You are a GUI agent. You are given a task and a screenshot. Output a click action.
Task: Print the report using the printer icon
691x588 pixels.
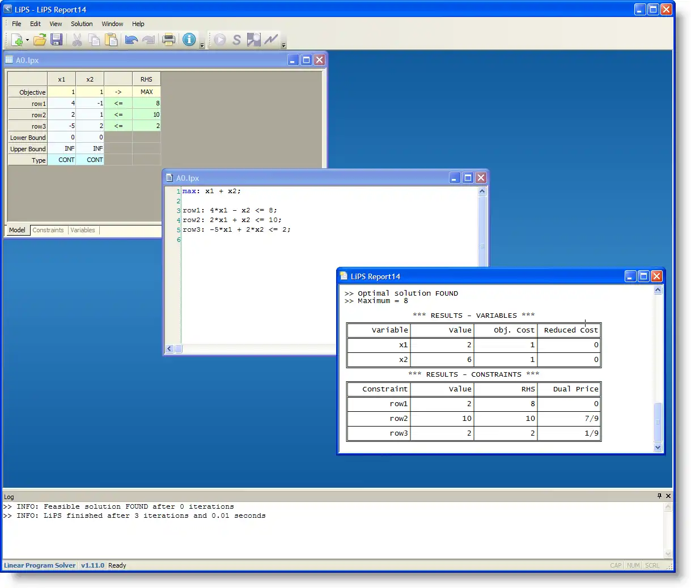tap(168, 40)
